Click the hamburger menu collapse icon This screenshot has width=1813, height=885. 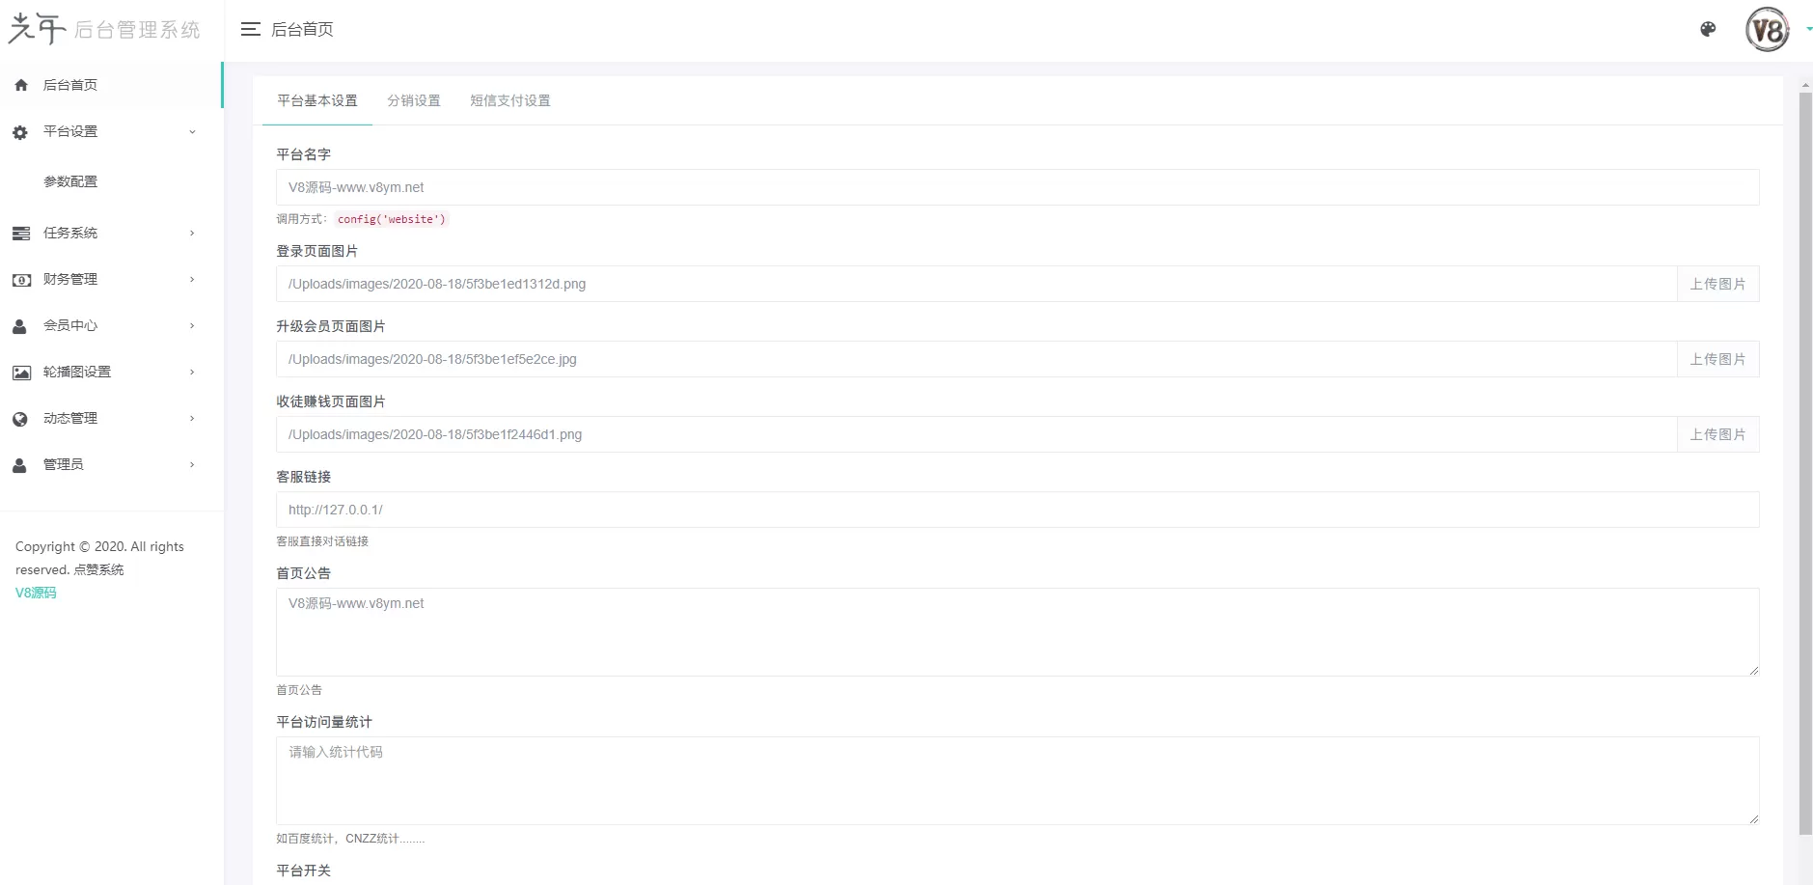250,30
